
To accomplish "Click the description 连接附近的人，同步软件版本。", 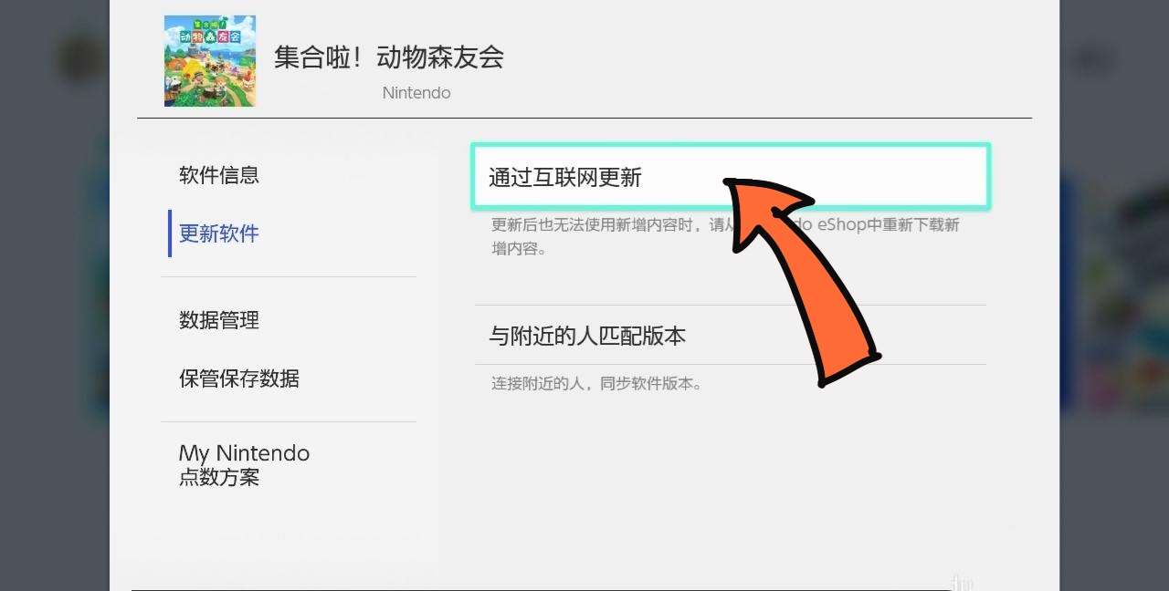I will click(x=597, y=384).
